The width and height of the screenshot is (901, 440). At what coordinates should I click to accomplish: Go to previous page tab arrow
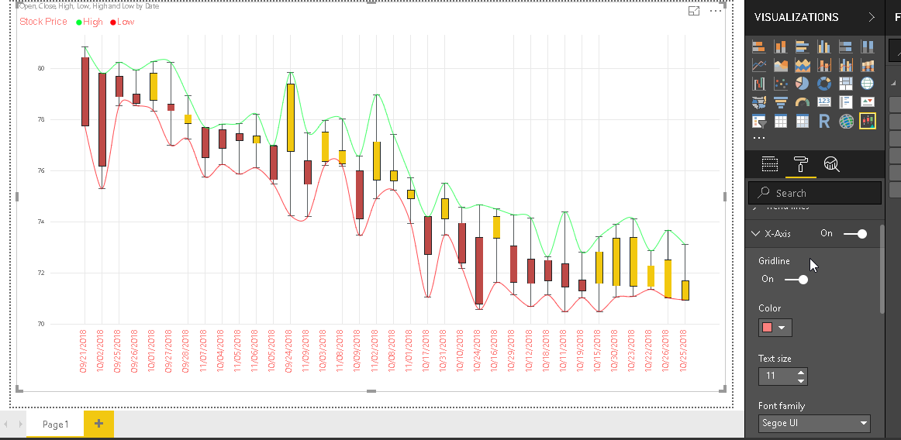point(5,424)
